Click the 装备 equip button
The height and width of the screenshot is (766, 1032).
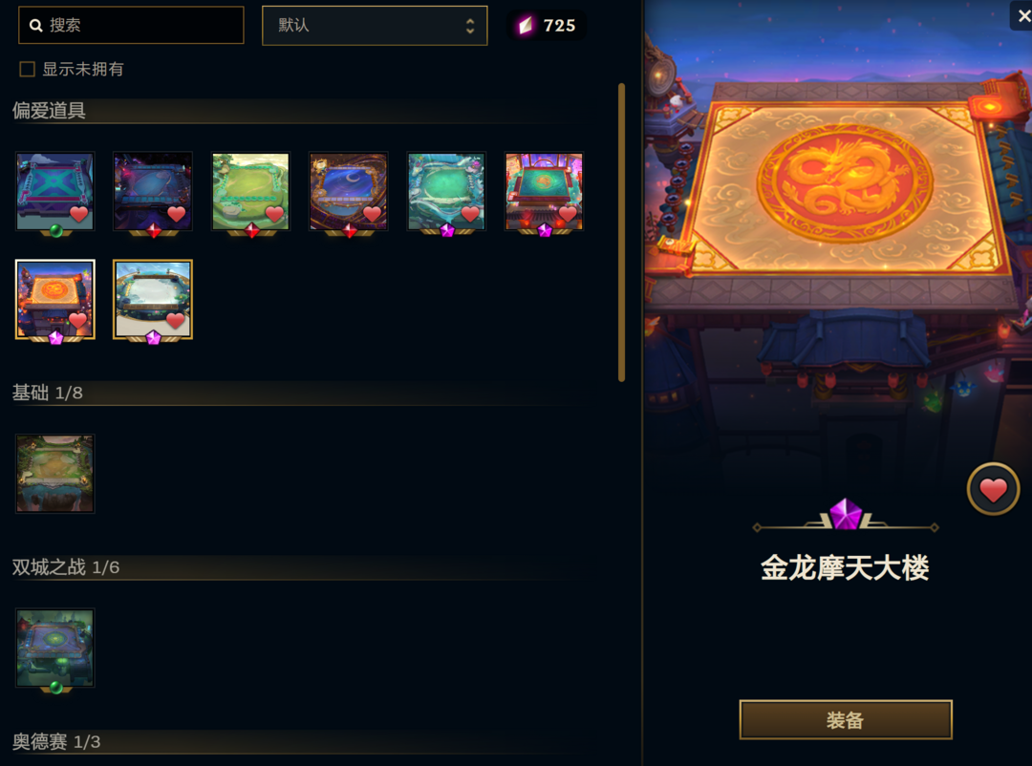pyautogui.click(x=845, y=720)
